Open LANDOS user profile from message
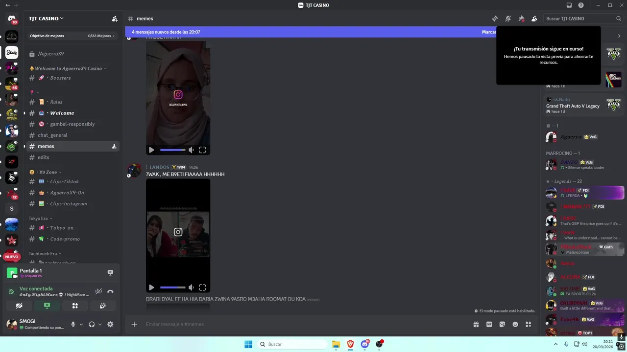627x352 pixels. 159,167
